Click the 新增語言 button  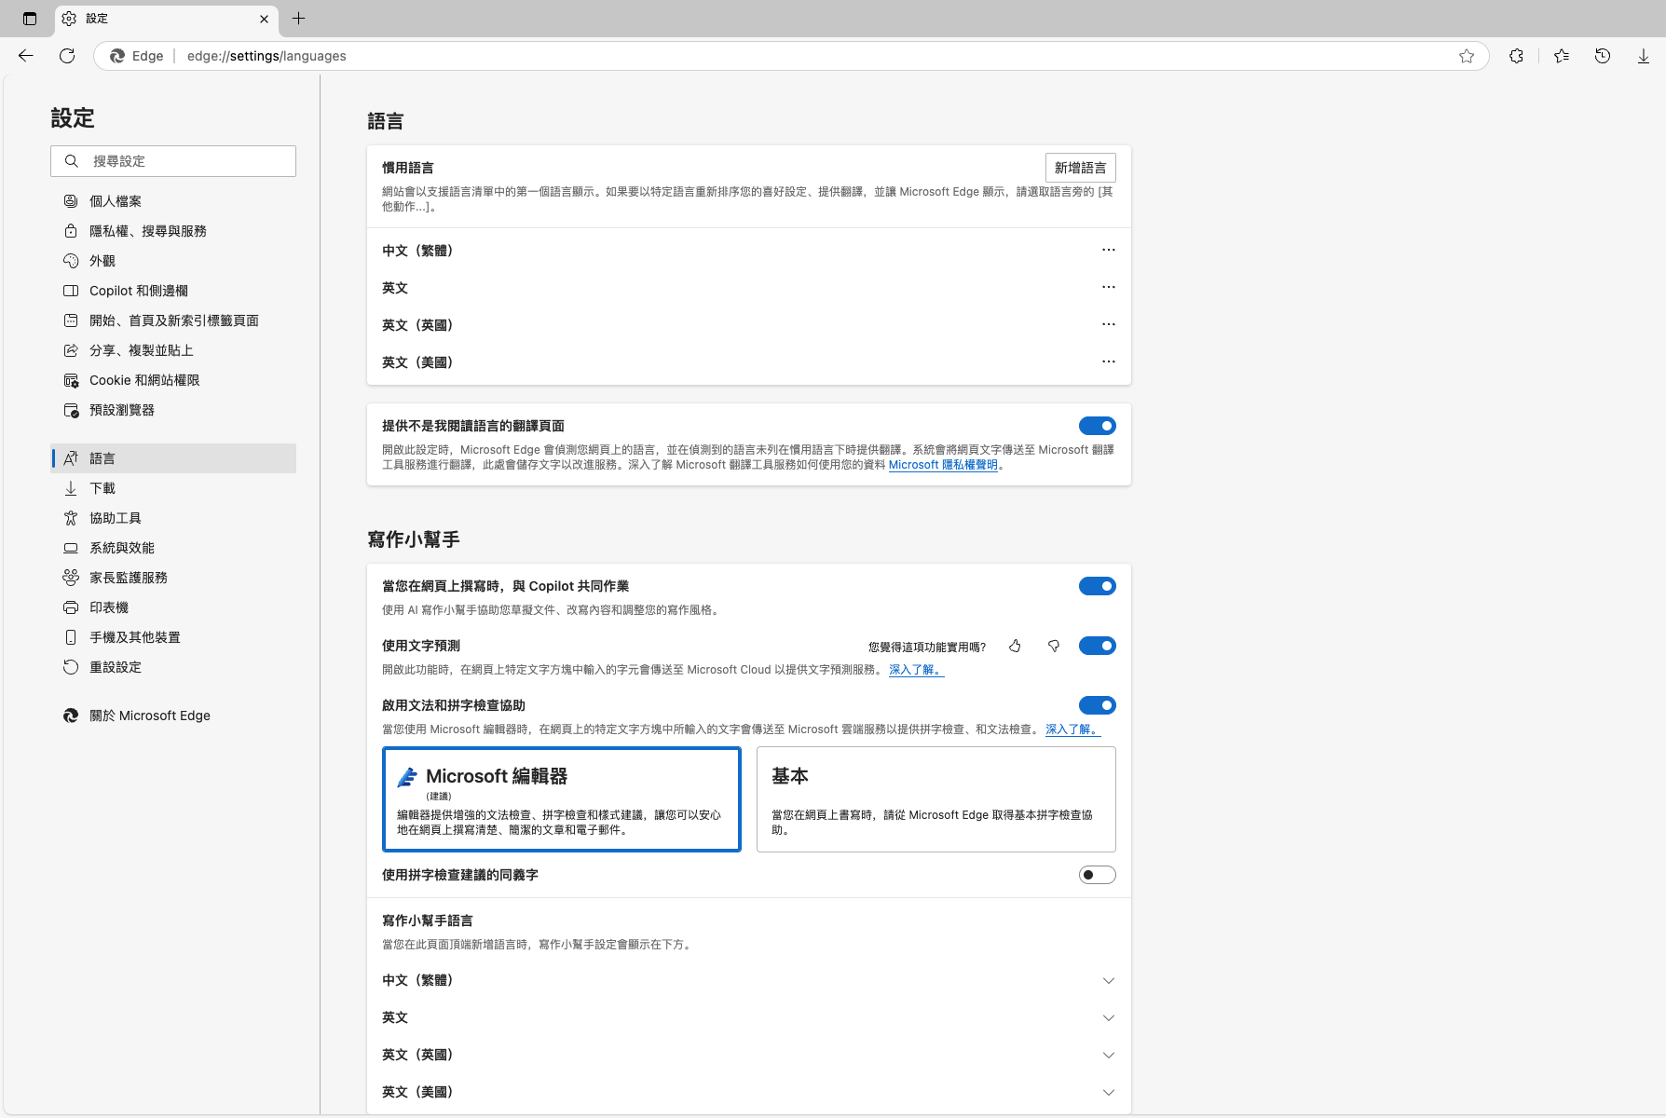pos(1081,168)
